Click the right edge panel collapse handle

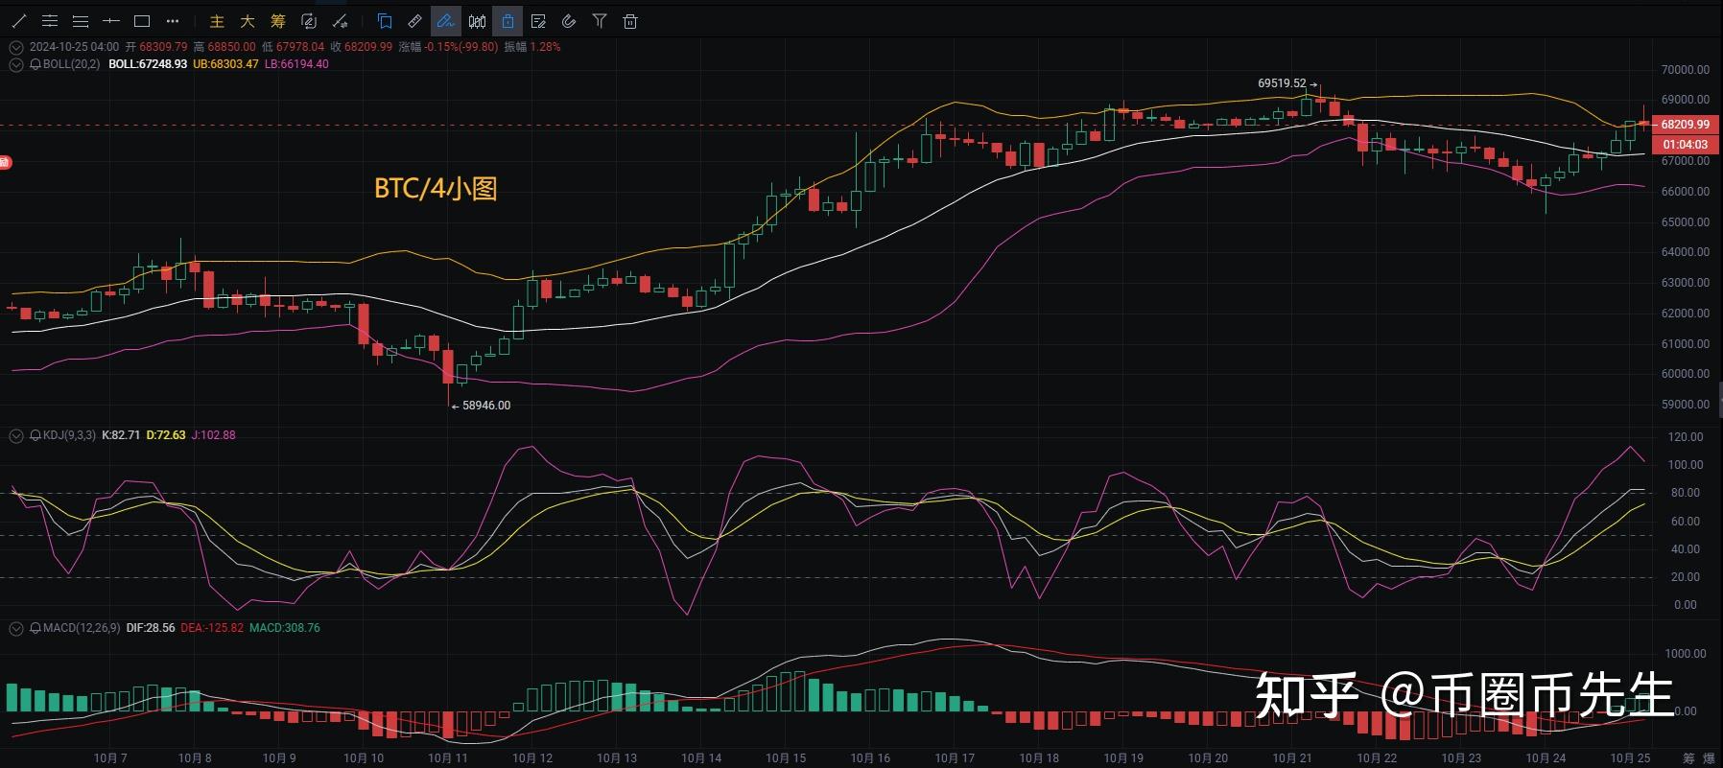[x=1719, y=400]
